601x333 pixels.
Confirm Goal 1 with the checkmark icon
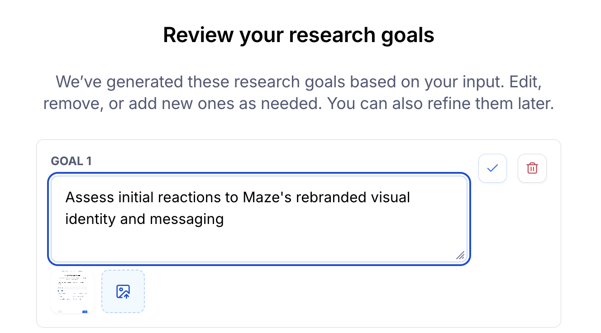(492, 168)
